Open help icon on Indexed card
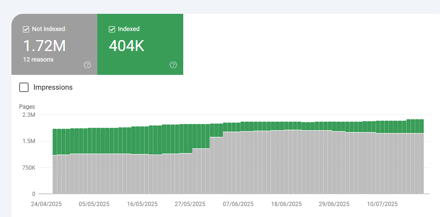The height and width of the screenshot is (217, 440). pyautogui.click(x=173, y=65)
